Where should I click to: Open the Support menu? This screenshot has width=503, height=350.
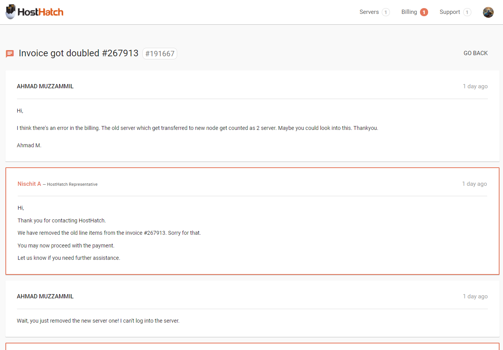(x=450, y=12)
